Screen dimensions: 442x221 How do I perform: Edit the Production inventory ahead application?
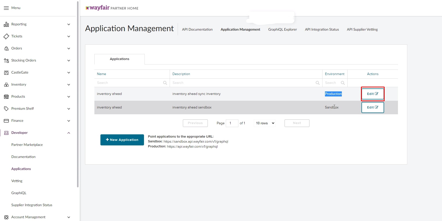point(373,94)
